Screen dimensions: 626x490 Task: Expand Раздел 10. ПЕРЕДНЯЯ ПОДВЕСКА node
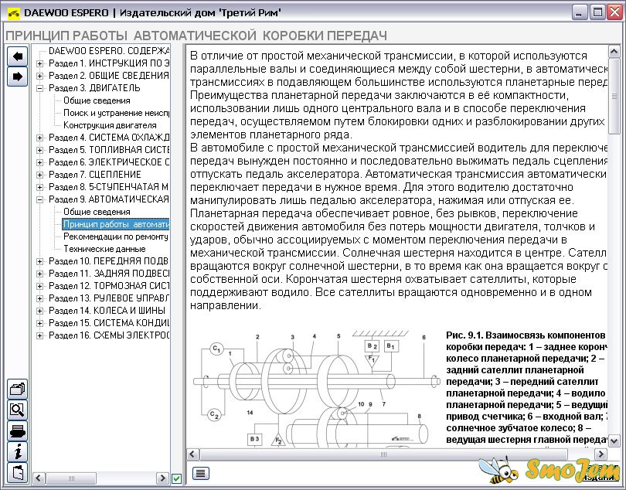click(x=39, y=261)
